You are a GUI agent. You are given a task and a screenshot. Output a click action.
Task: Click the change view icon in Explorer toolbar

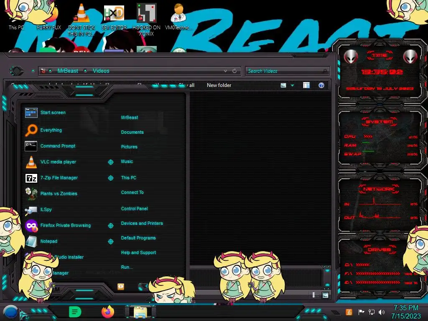pyautogui.click(x=283, y=85)
